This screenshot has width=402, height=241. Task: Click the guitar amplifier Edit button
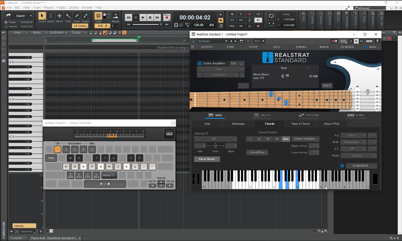pos(233,63)
